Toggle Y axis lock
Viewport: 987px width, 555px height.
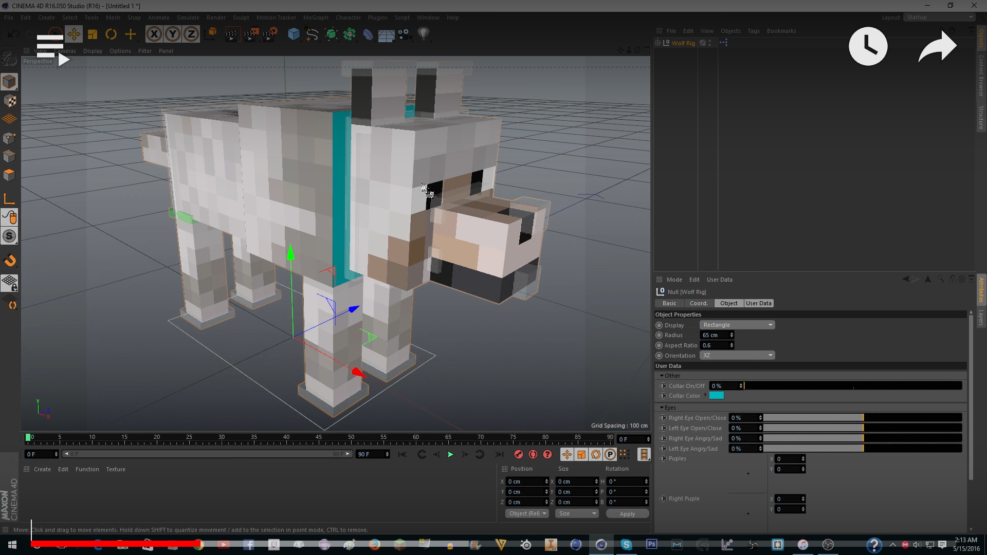[x=172, y=34]
